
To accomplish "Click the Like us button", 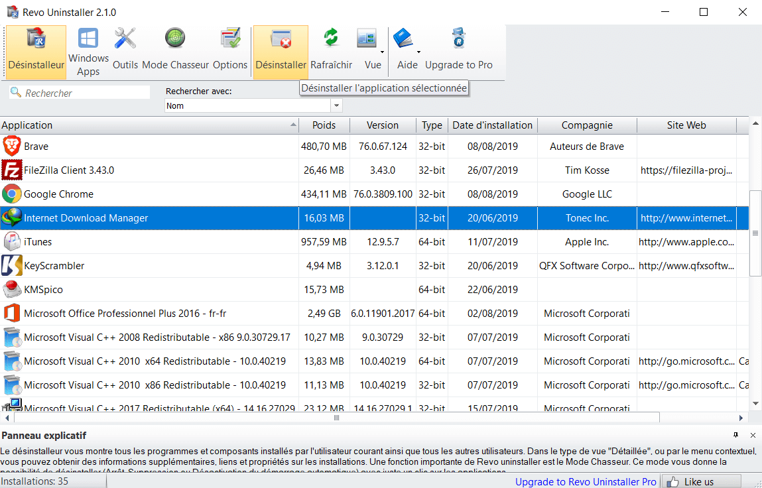I will coord(702,481).
